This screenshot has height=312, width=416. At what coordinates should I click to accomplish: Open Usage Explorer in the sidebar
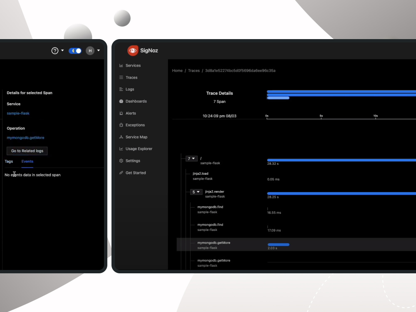[x=139, y=149]
